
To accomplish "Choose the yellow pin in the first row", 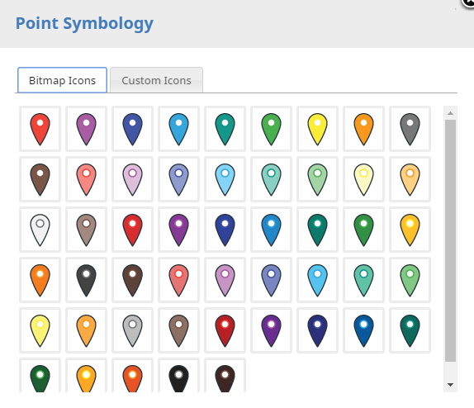I will coord(317,129).
